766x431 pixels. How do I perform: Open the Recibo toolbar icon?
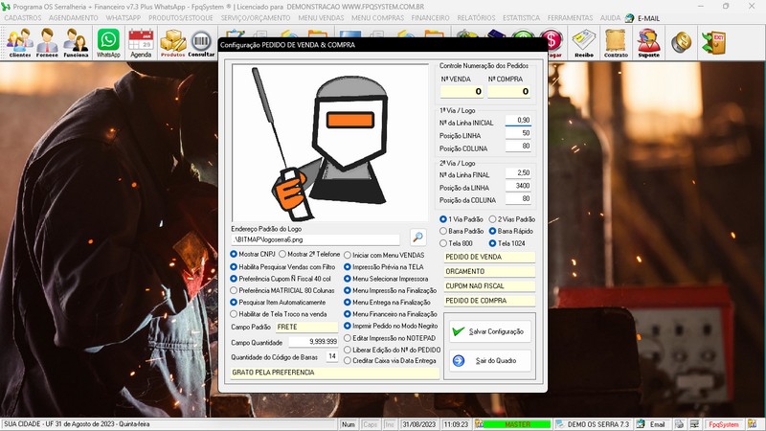[x=584, y=42]
